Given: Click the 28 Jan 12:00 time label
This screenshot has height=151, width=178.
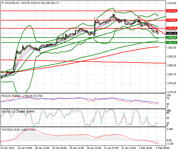Looking at the screenshot, I should pyautogui.click(x=42, y=148).
